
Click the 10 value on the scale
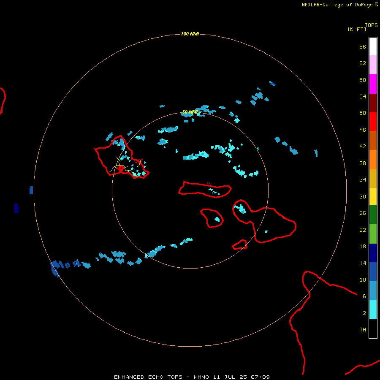pyautogui.click(x=363, y=280)
